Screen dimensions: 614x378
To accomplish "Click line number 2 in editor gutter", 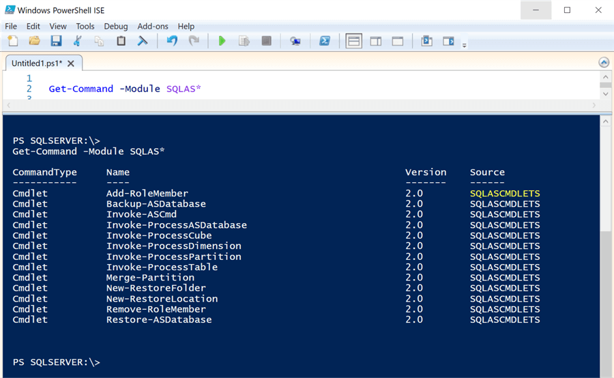I will [x=29, y=89].
